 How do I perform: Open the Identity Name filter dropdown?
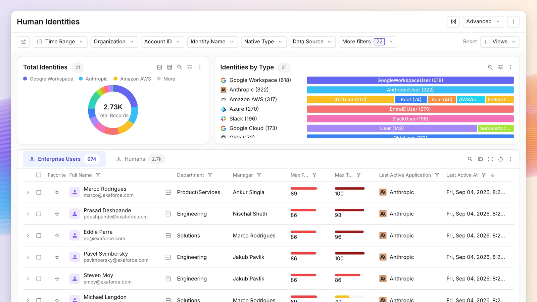[212, 42]
